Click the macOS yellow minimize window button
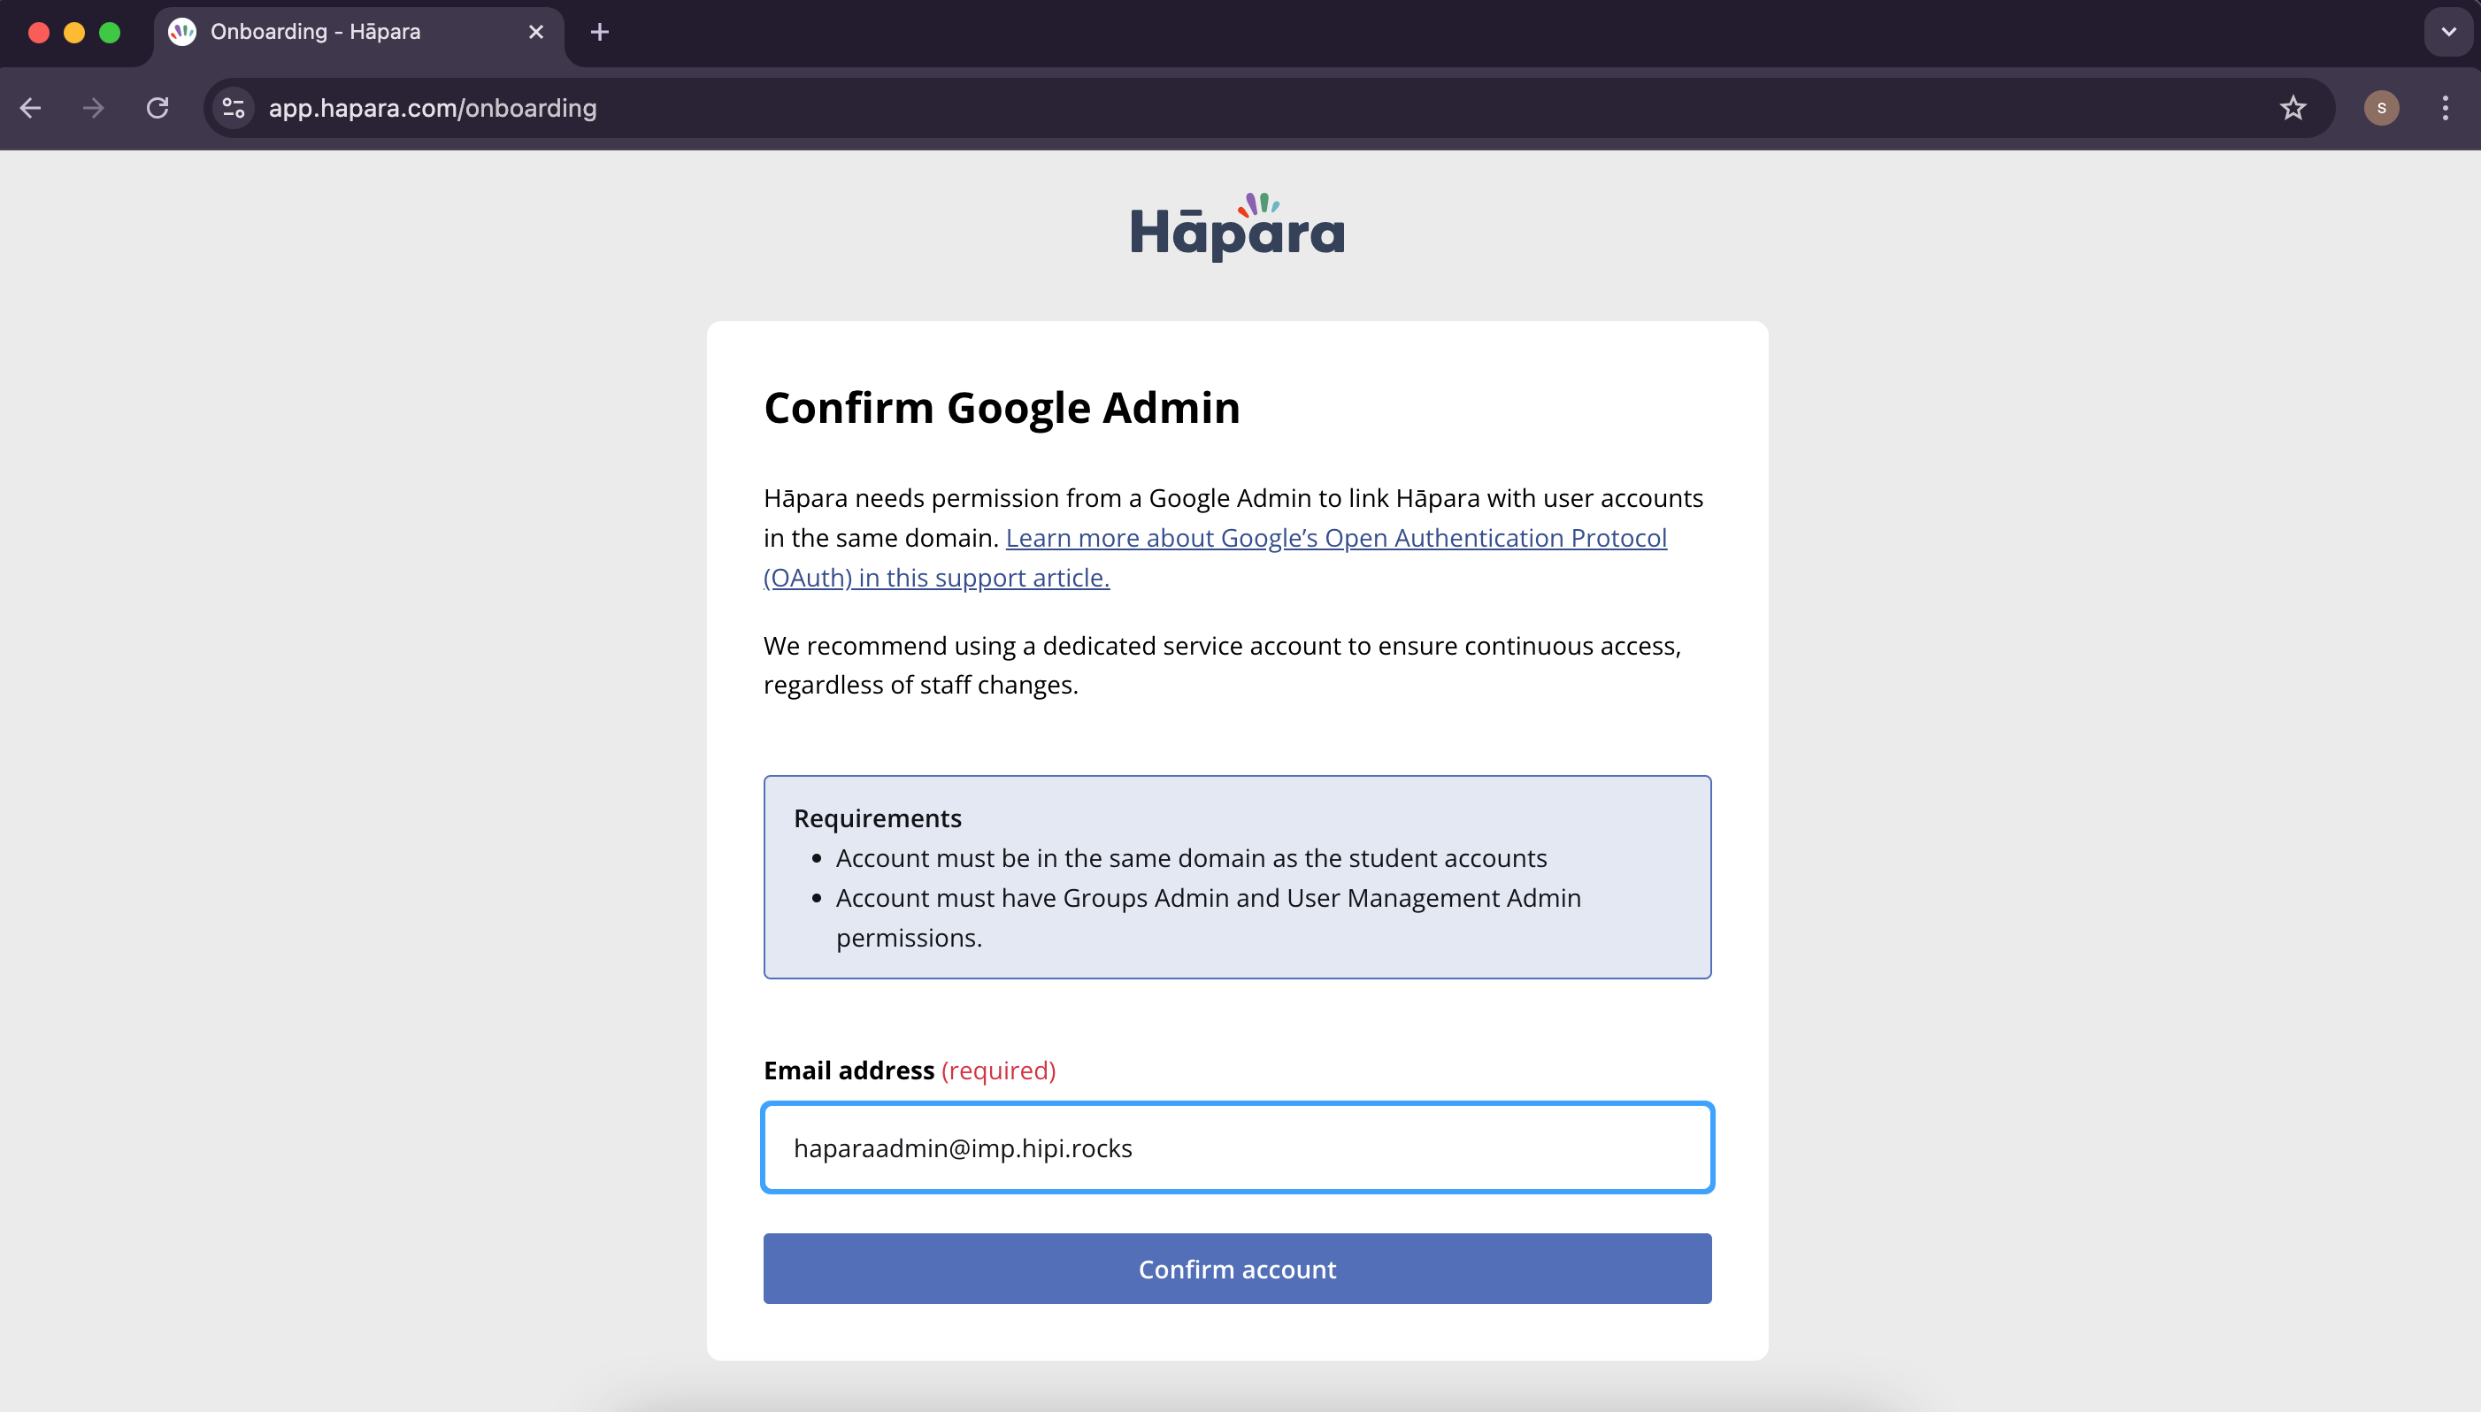Image resolution: width=2481 pixels, height=1412 pixels. pos(73,33)
